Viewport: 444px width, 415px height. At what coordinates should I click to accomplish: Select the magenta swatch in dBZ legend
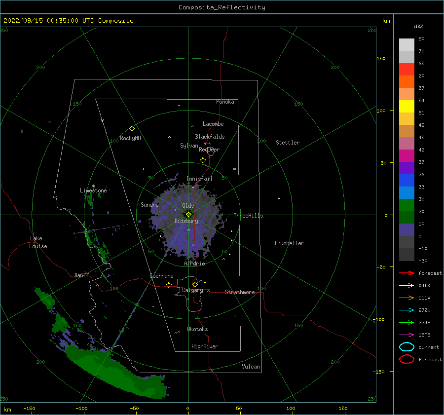pyautogui.click(x=407, y=156)
